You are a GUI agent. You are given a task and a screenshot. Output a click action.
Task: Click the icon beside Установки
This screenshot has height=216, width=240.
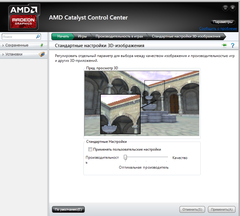coord(42,54)
